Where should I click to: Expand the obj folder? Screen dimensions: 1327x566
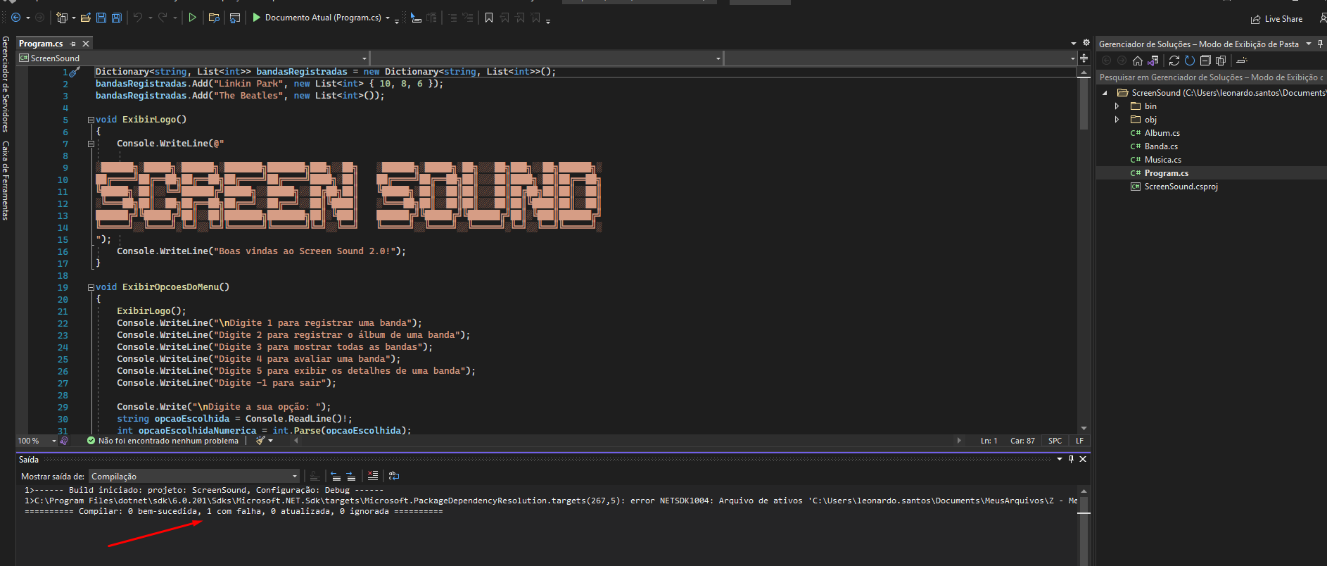click(1117, 120)
